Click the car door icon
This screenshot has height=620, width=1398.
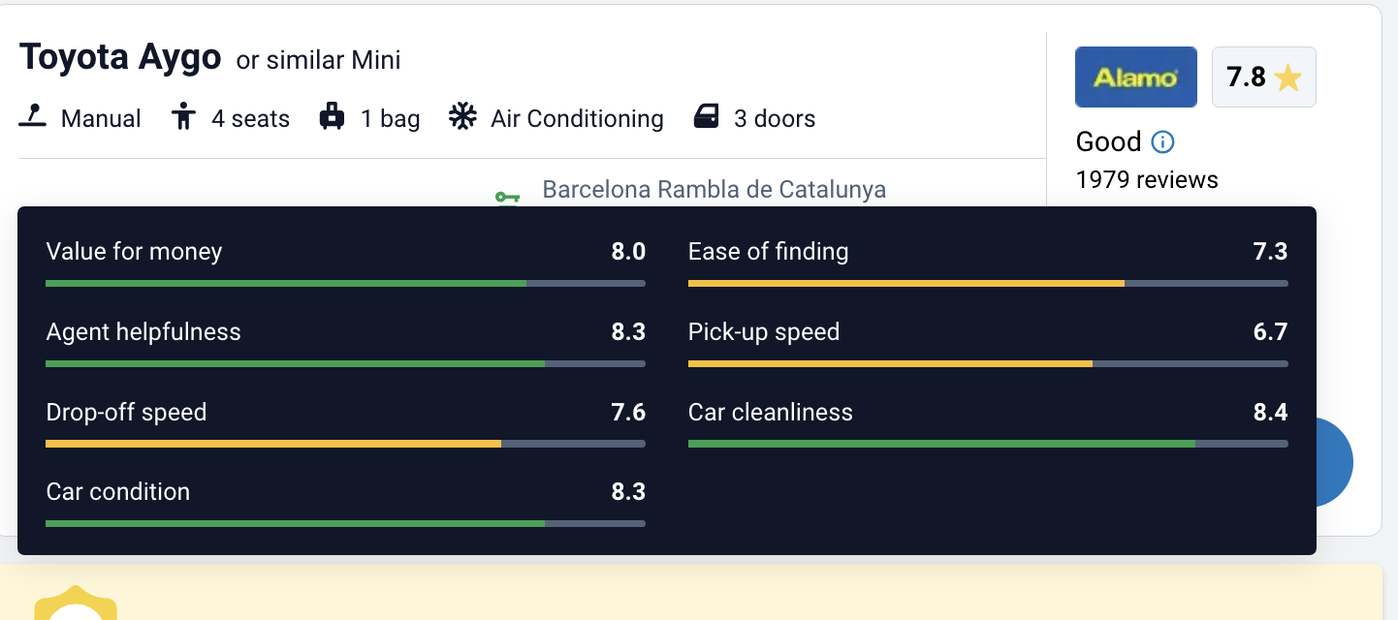coord(707,118)
